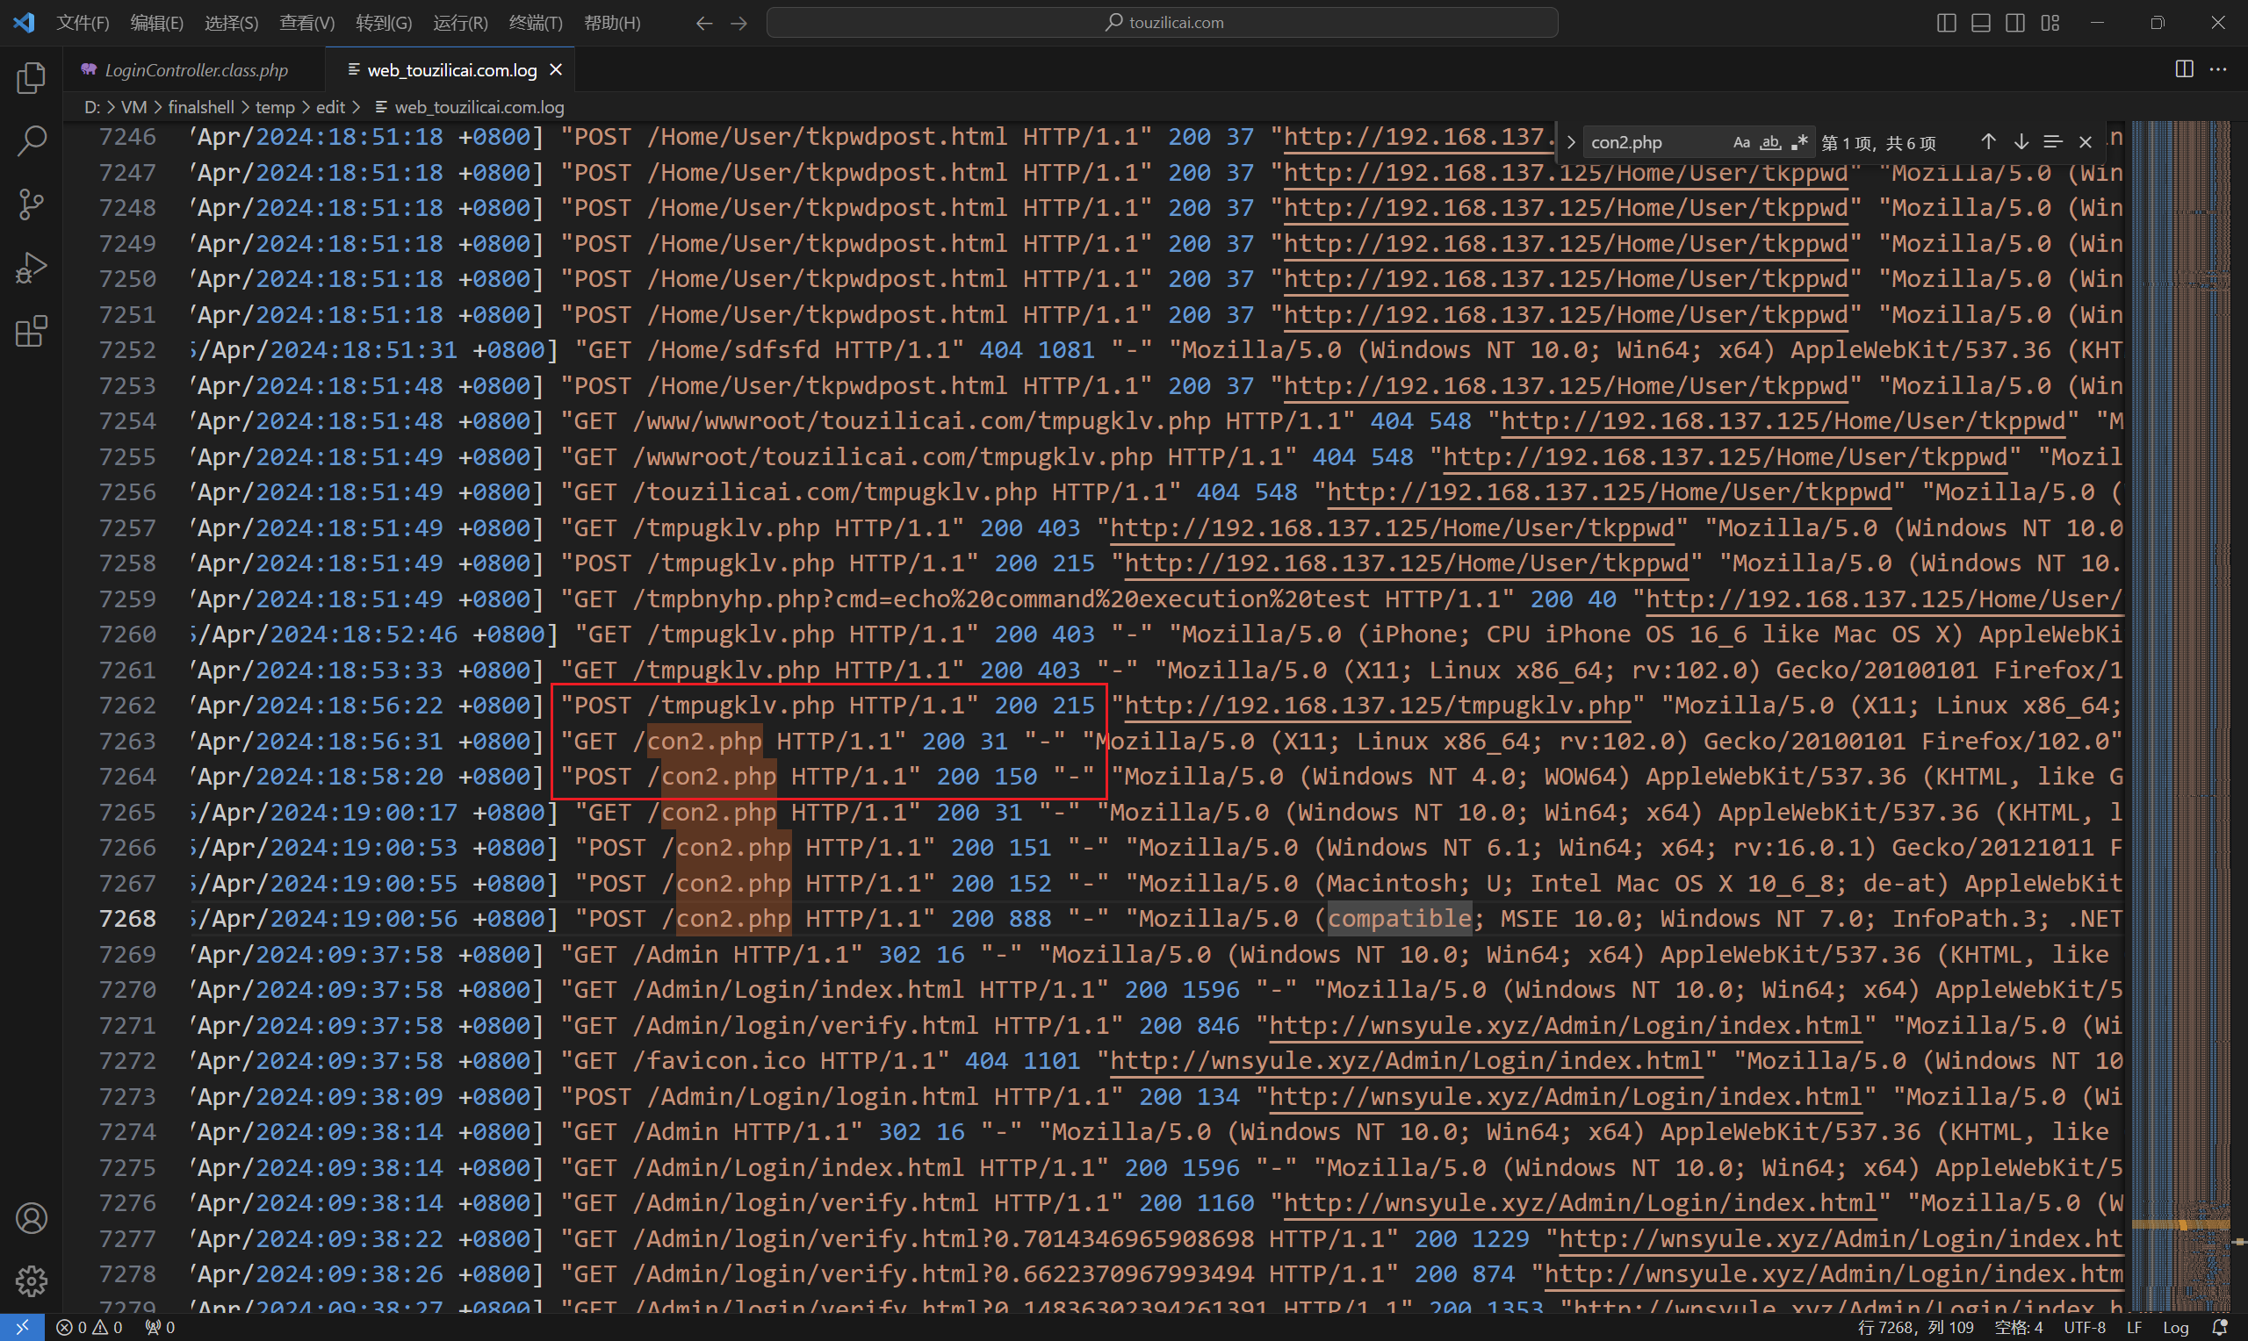
Task: Change end of line via LF
Action: 2134,1328
